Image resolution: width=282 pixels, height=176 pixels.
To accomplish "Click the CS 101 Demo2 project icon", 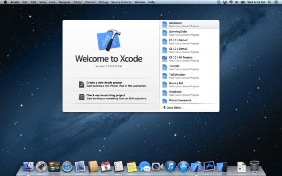I will click(x=164, y=42).
